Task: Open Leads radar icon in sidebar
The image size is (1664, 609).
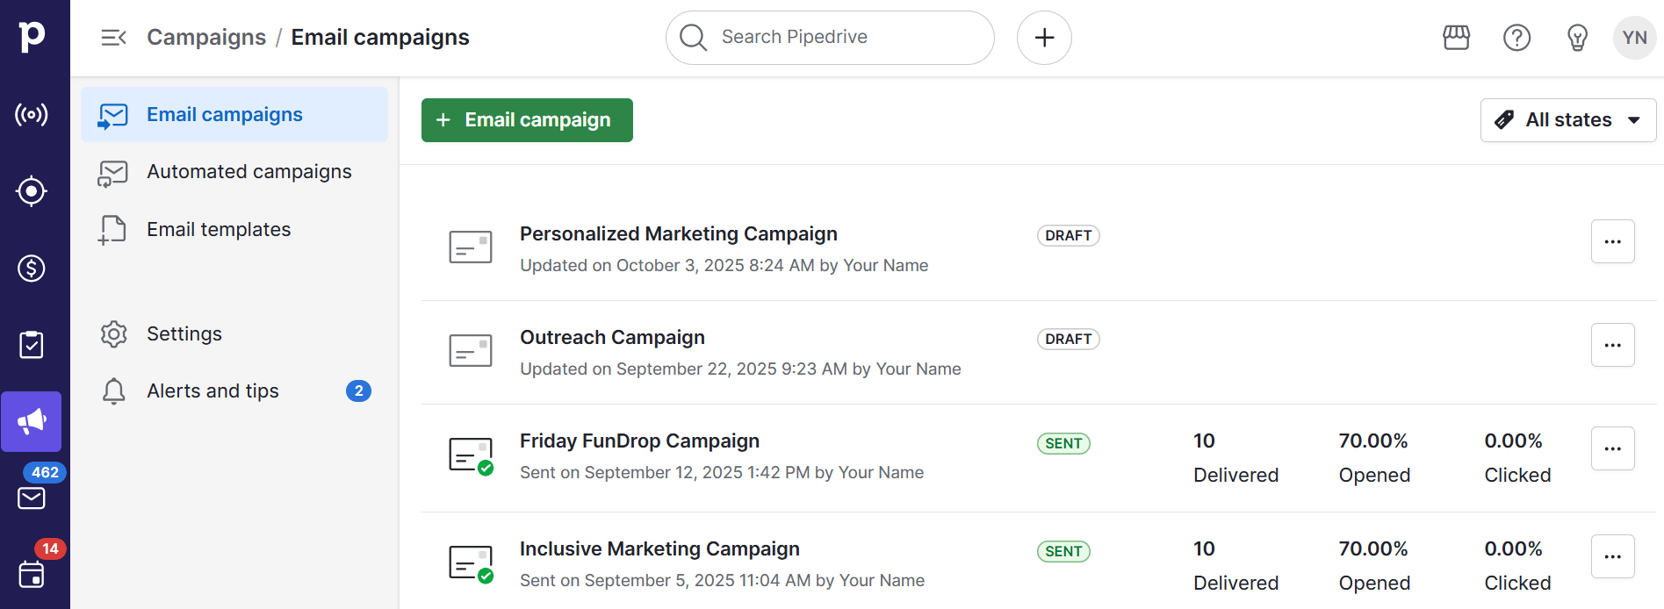Action: click(x=32, y=115)
